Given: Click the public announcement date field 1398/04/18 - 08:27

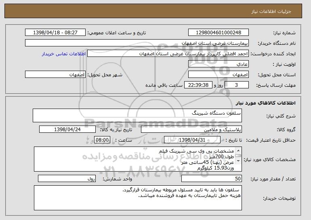Looking at the screenshot, I should (x=55, y=33).
